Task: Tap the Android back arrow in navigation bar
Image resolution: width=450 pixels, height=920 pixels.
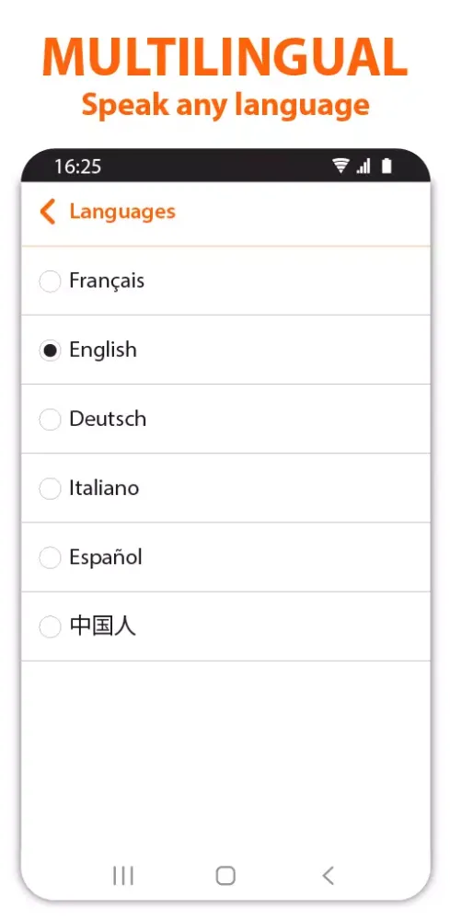Action: 328,876
